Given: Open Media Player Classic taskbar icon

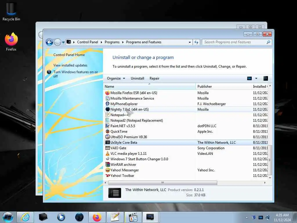Looking at the screenshot, I should pyautogui.click(x=133, y=217).
